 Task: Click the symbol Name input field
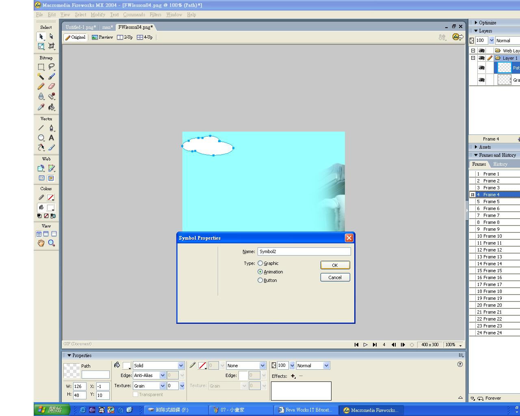pyautogui.click(x=304, y=251)
